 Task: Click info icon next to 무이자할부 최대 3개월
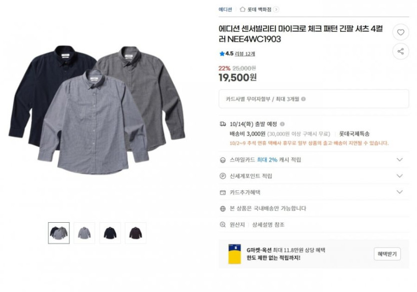[x=303, y=99]
